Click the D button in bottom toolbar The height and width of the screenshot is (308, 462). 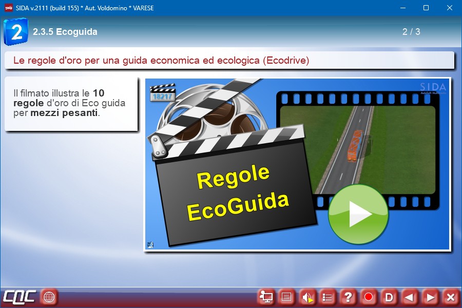coord(389,297)
